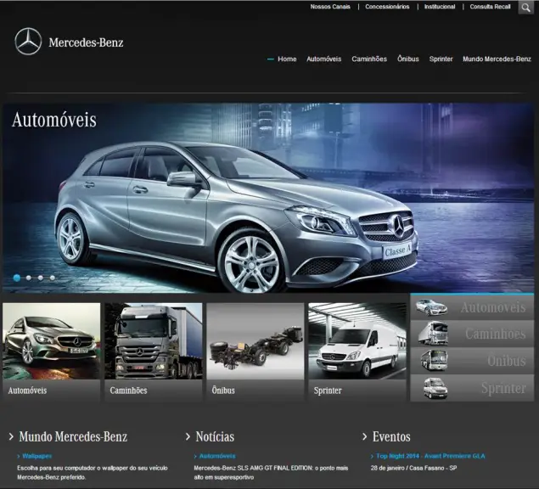Click car icon in side Automóveis panel
The width and height of the screenshot is (539, 489).
click(x=431, y=307)
